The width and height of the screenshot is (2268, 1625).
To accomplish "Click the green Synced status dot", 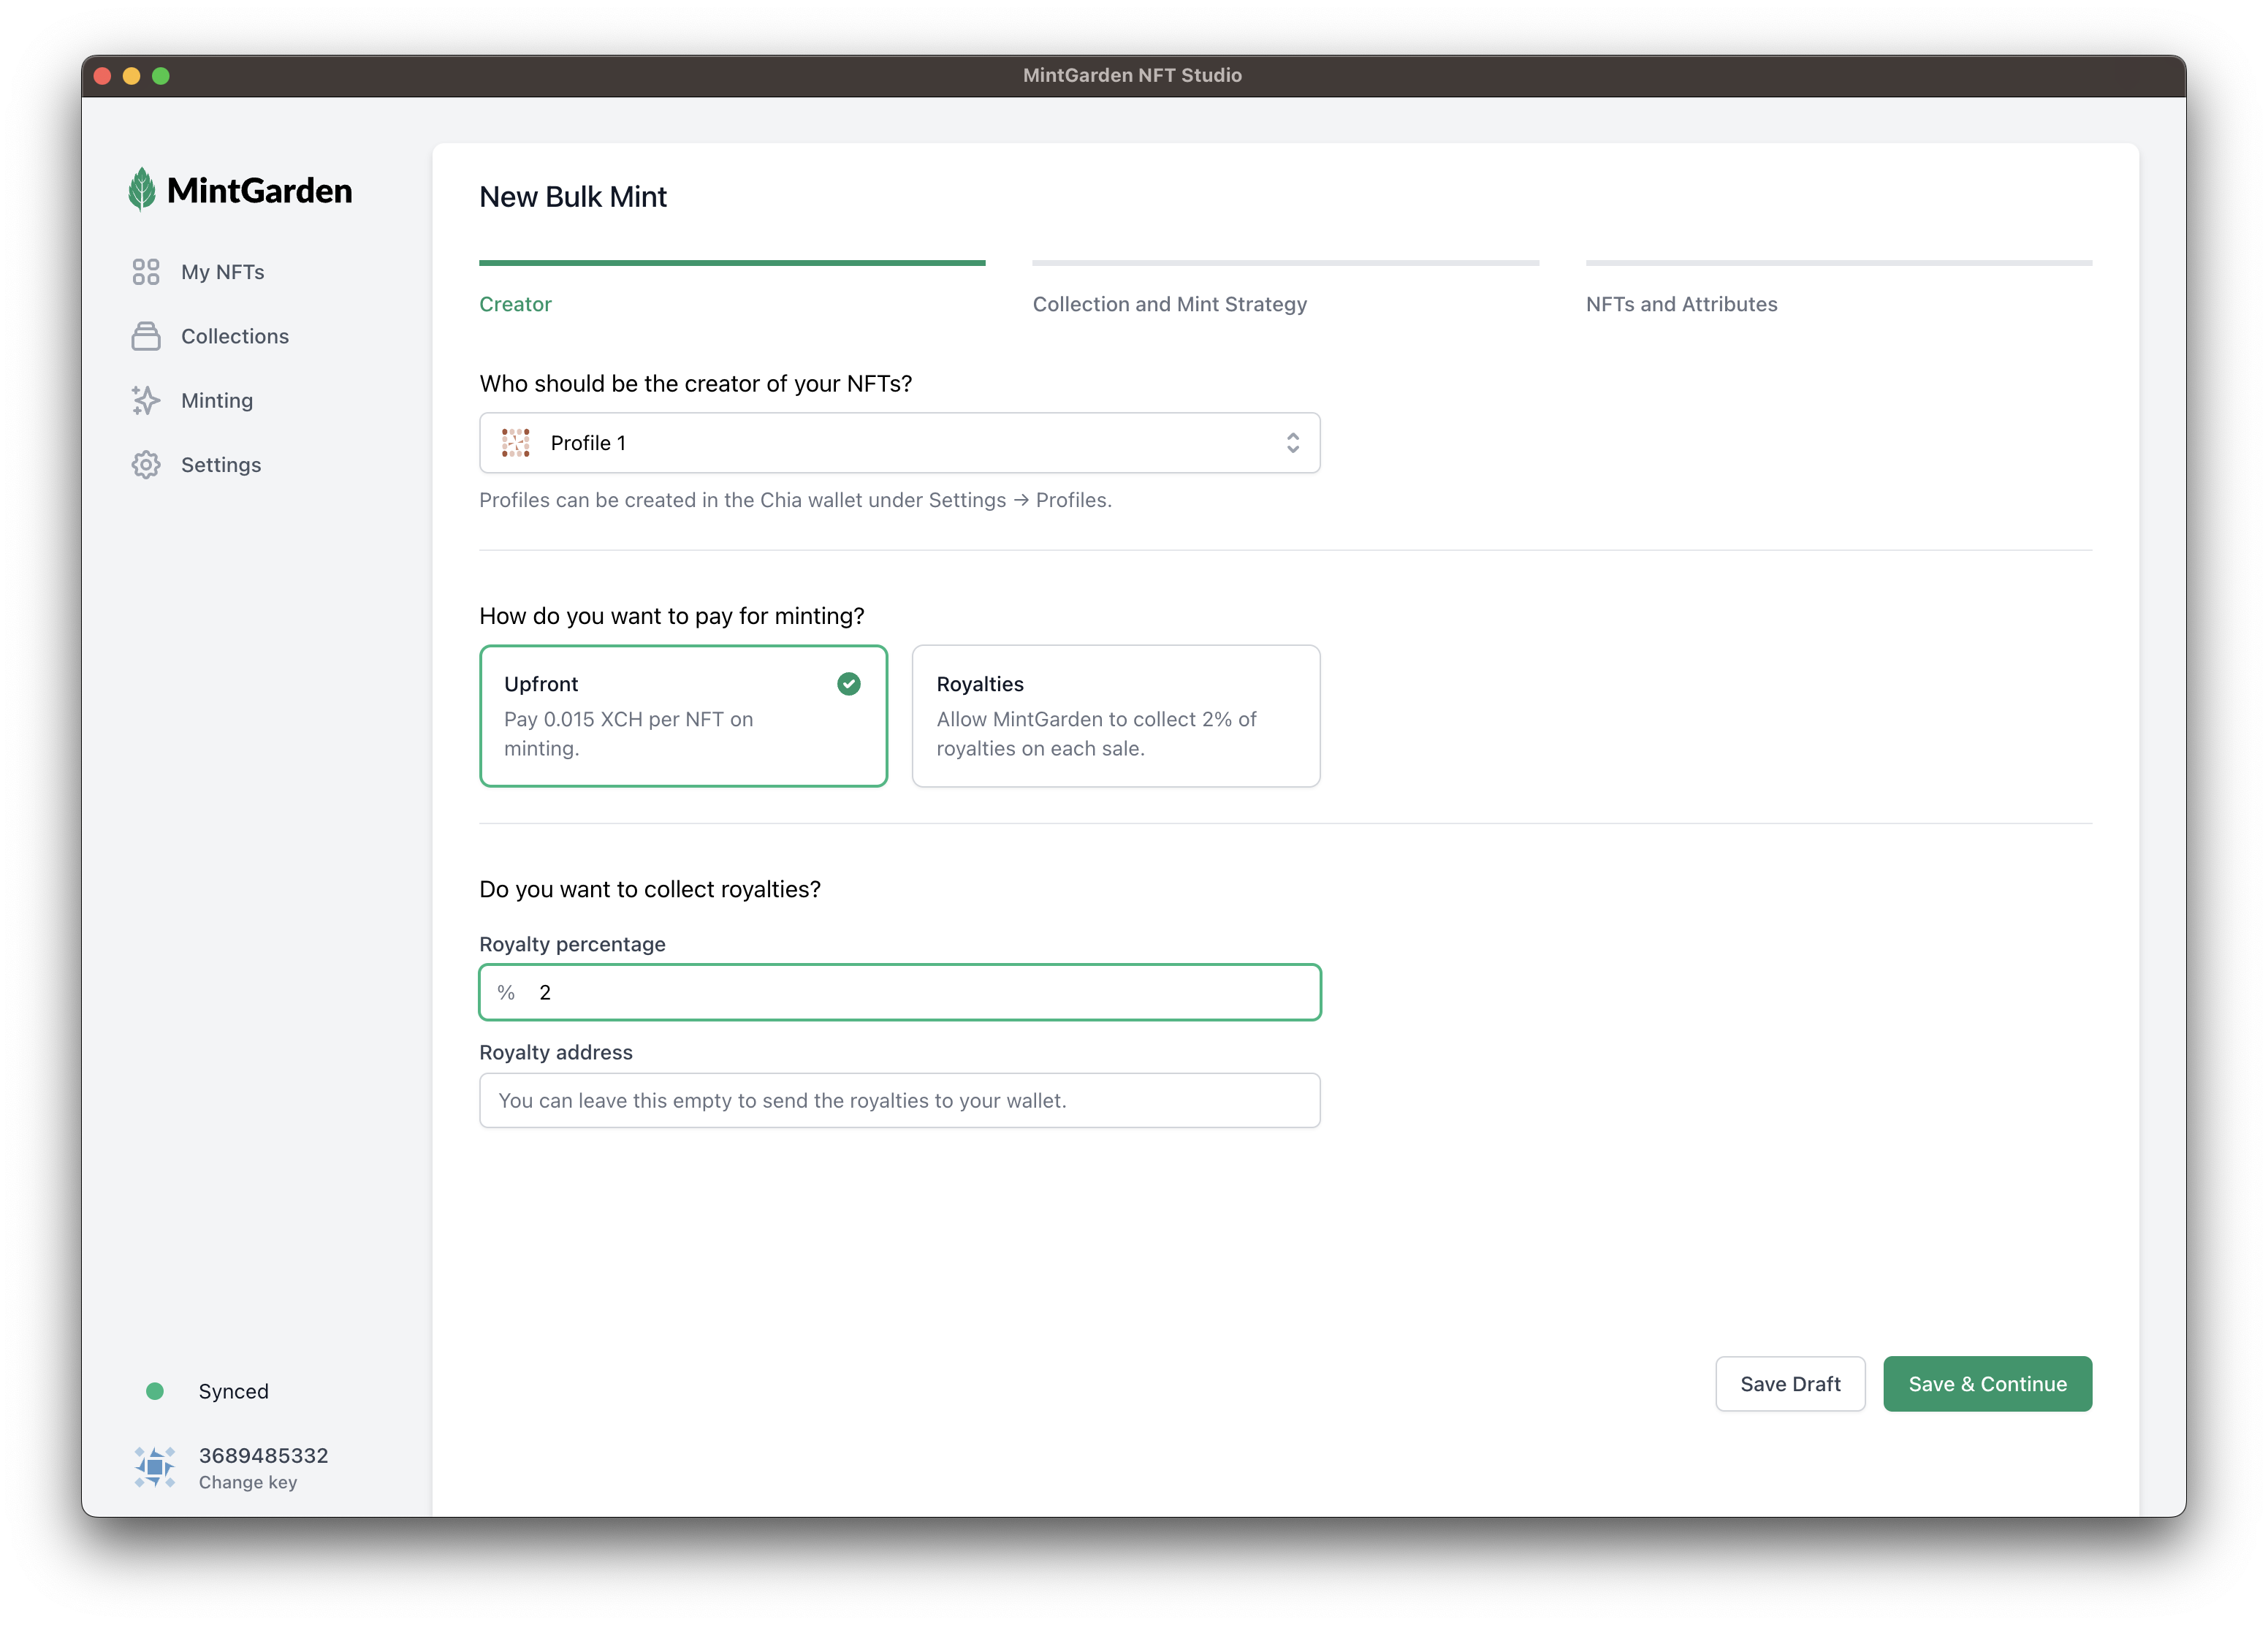I will (x=155, y=1391).
